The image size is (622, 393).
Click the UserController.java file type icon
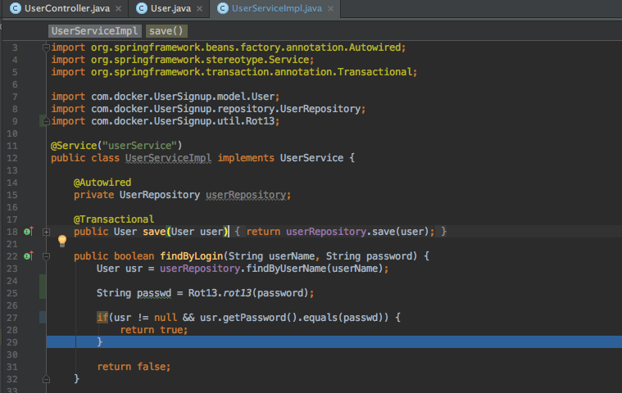pyautogui.click(x=16, y=9)
